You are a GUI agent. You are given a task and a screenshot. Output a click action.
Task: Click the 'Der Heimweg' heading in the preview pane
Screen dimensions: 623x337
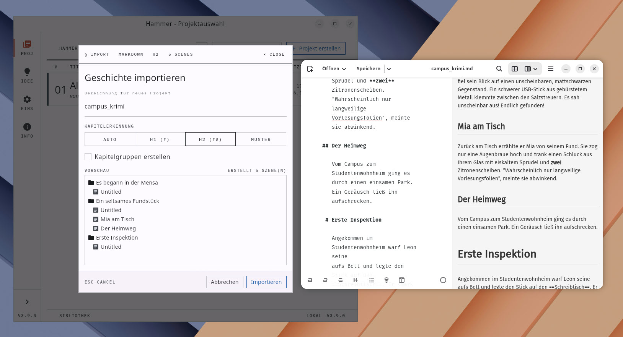click(x=482, y=199)
